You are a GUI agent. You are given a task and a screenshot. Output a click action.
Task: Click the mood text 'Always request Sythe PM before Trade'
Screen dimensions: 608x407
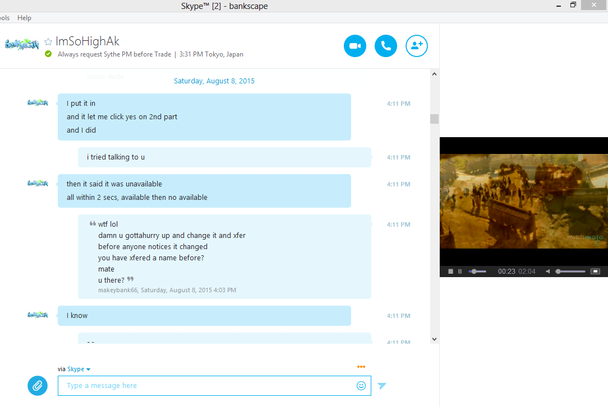coord(114,54)
